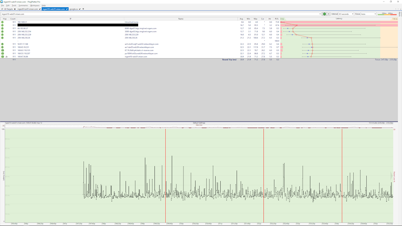Click the 10 minutes timeline range label

(381, 123)
